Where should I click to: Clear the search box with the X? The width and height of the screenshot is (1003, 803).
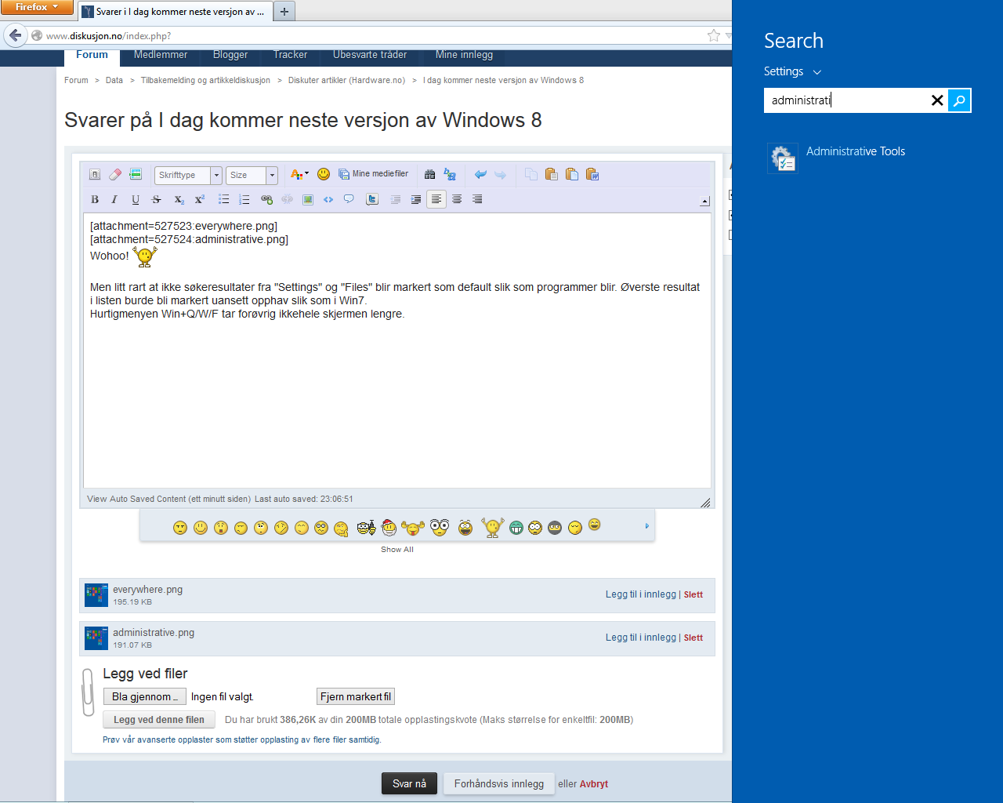936,100
